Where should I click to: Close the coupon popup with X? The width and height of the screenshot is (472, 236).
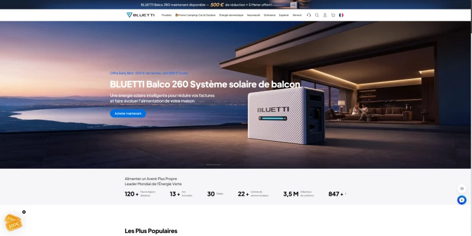pos(24,212)
